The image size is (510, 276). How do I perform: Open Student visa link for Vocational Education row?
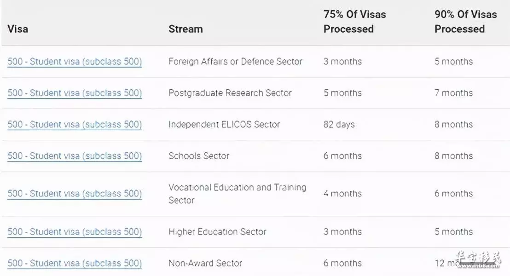pyautogui.click(x=75, y=194)
